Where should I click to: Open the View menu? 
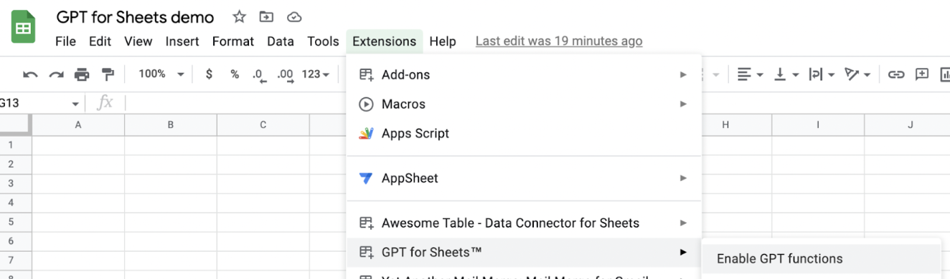138,41
